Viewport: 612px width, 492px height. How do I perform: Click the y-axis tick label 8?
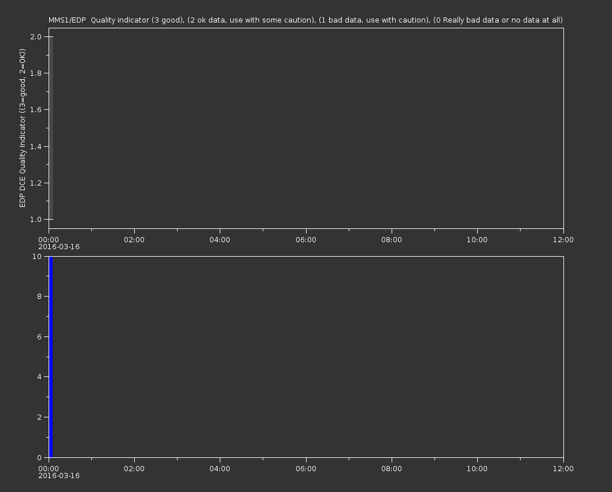pos(39,297)
